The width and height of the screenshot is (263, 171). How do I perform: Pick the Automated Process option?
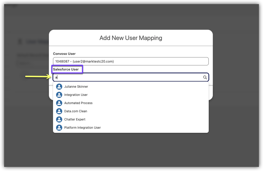(78, 103)
